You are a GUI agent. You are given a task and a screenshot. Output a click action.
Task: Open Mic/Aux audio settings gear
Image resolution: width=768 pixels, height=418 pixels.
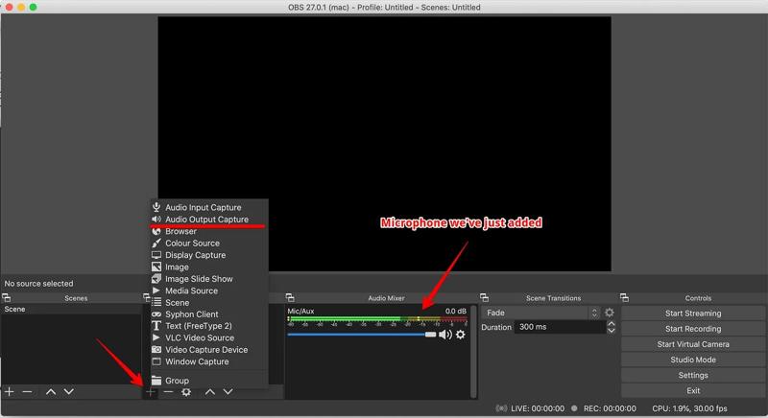pos(461,335)
